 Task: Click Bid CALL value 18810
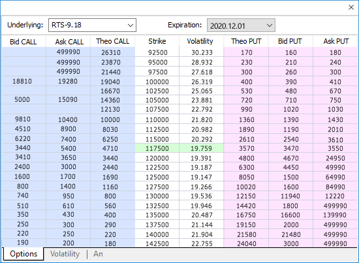22,82
